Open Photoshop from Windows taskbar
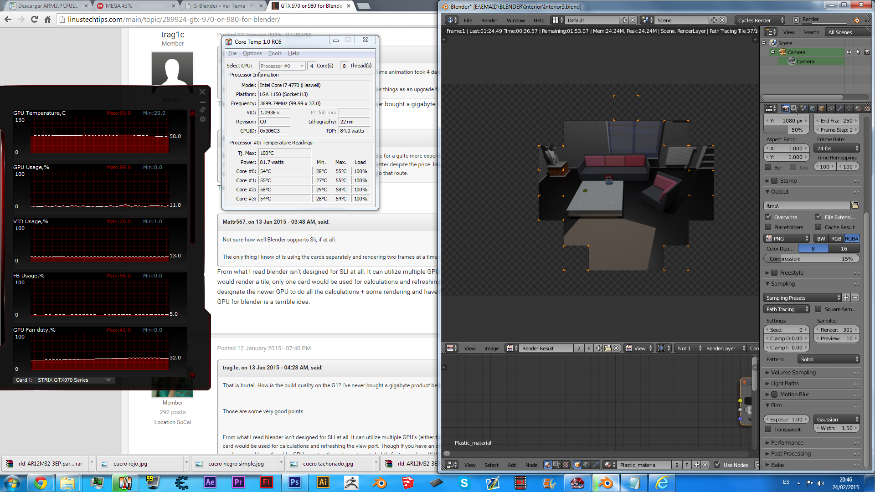The width and height of the screenshot is (875, 492). tap(295, 482)
